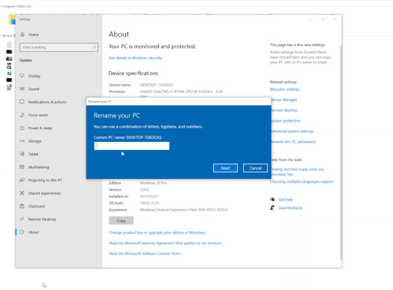This screenshot has width=393, height=290.
Task: Open See details in Windows Security link
Action: click(x=135, y=58)
